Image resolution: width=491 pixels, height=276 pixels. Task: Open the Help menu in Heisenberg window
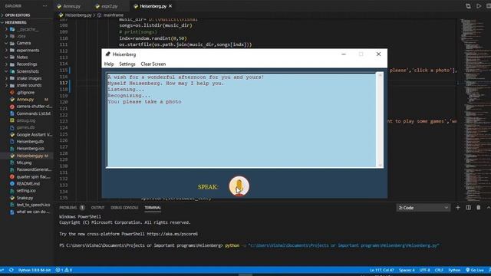tap(109, 64)
